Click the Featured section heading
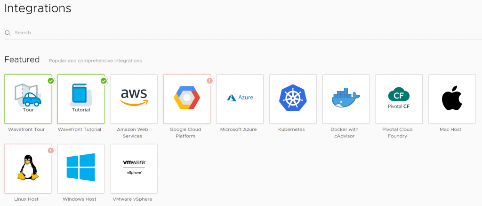Screen dimensions: 482x206 click(x=22, y=60)
